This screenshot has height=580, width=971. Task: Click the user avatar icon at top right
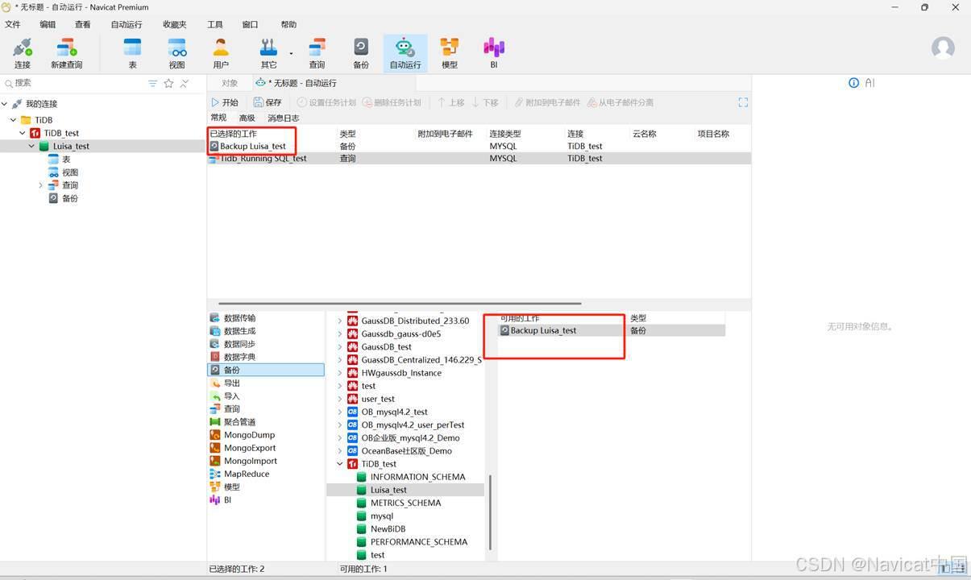point(943,48)
